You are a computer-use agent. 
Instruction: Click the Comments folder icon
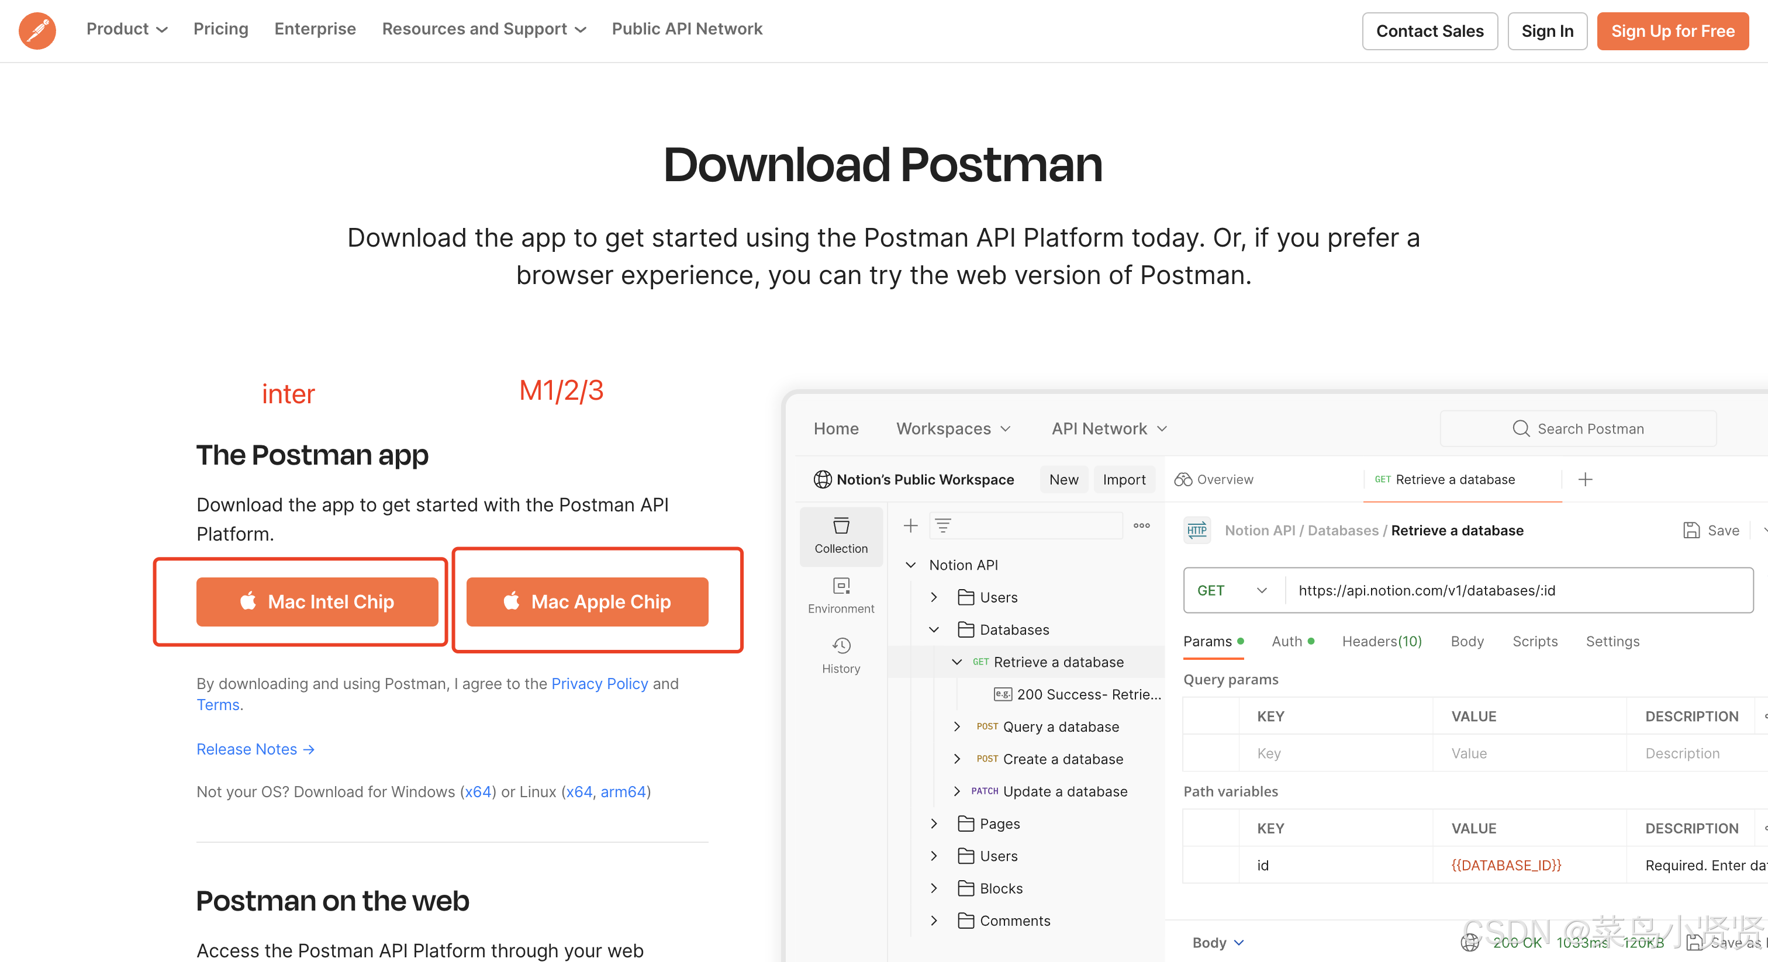pos(966,920)
